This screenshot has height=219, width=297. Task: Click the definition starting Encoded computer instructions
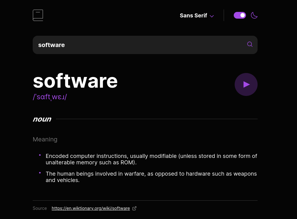coord(151,159)
